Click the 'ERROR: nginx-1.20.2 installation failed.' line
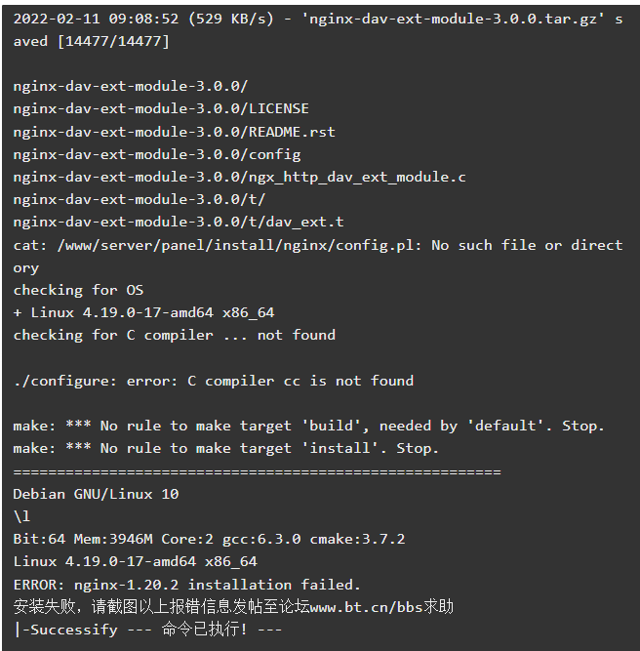 186,585
